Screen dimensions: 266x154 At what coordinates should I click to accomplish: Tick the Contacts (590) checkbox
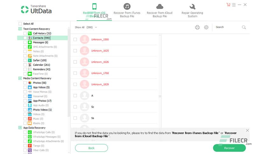click(x=25, y=38)
